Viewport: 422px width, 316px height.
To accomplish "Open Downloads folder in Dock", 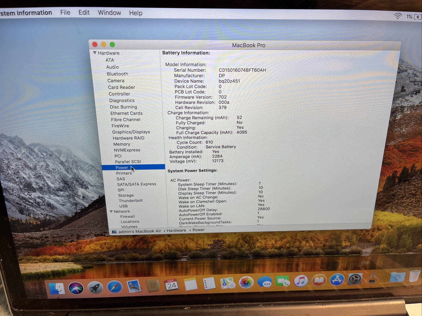I will [x=397, y=277].
